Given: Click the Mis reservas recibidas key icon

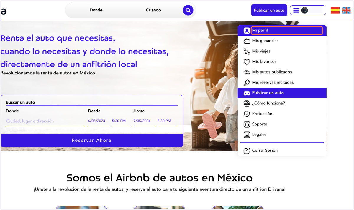Looking at the screenshot, I should pos(247,83).
